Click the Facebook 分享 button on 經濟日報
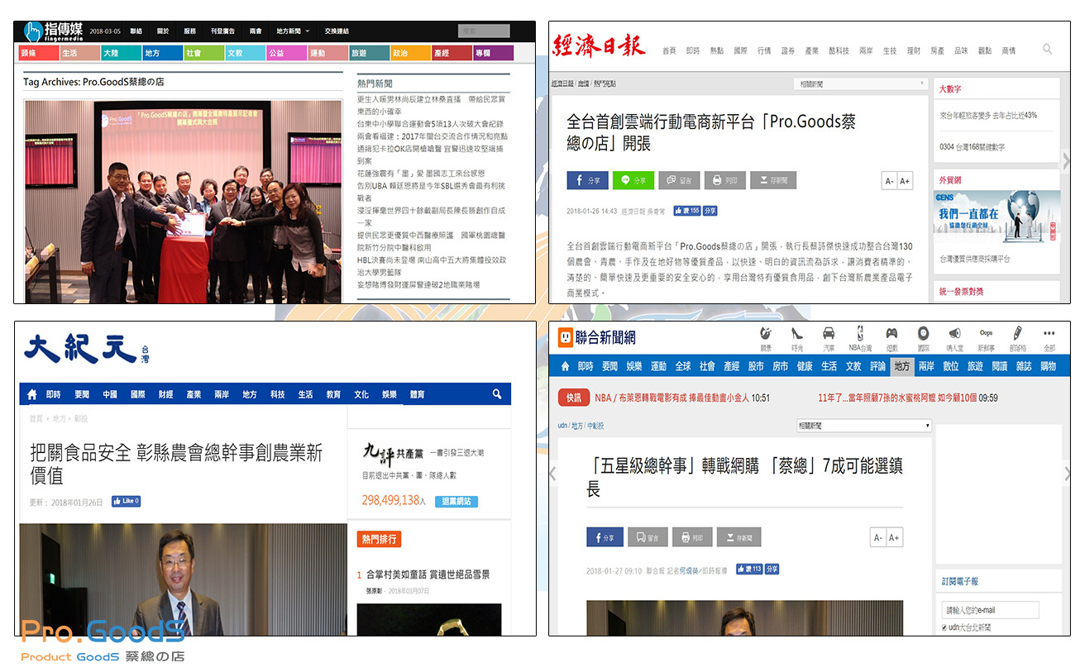 coord(587,179)
